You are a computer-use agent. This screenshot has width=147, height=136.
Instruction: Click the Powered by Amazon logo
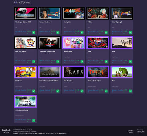(141, 131)
